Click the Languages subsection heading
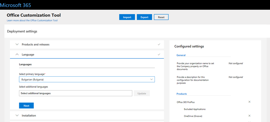 tap(25, 64)
